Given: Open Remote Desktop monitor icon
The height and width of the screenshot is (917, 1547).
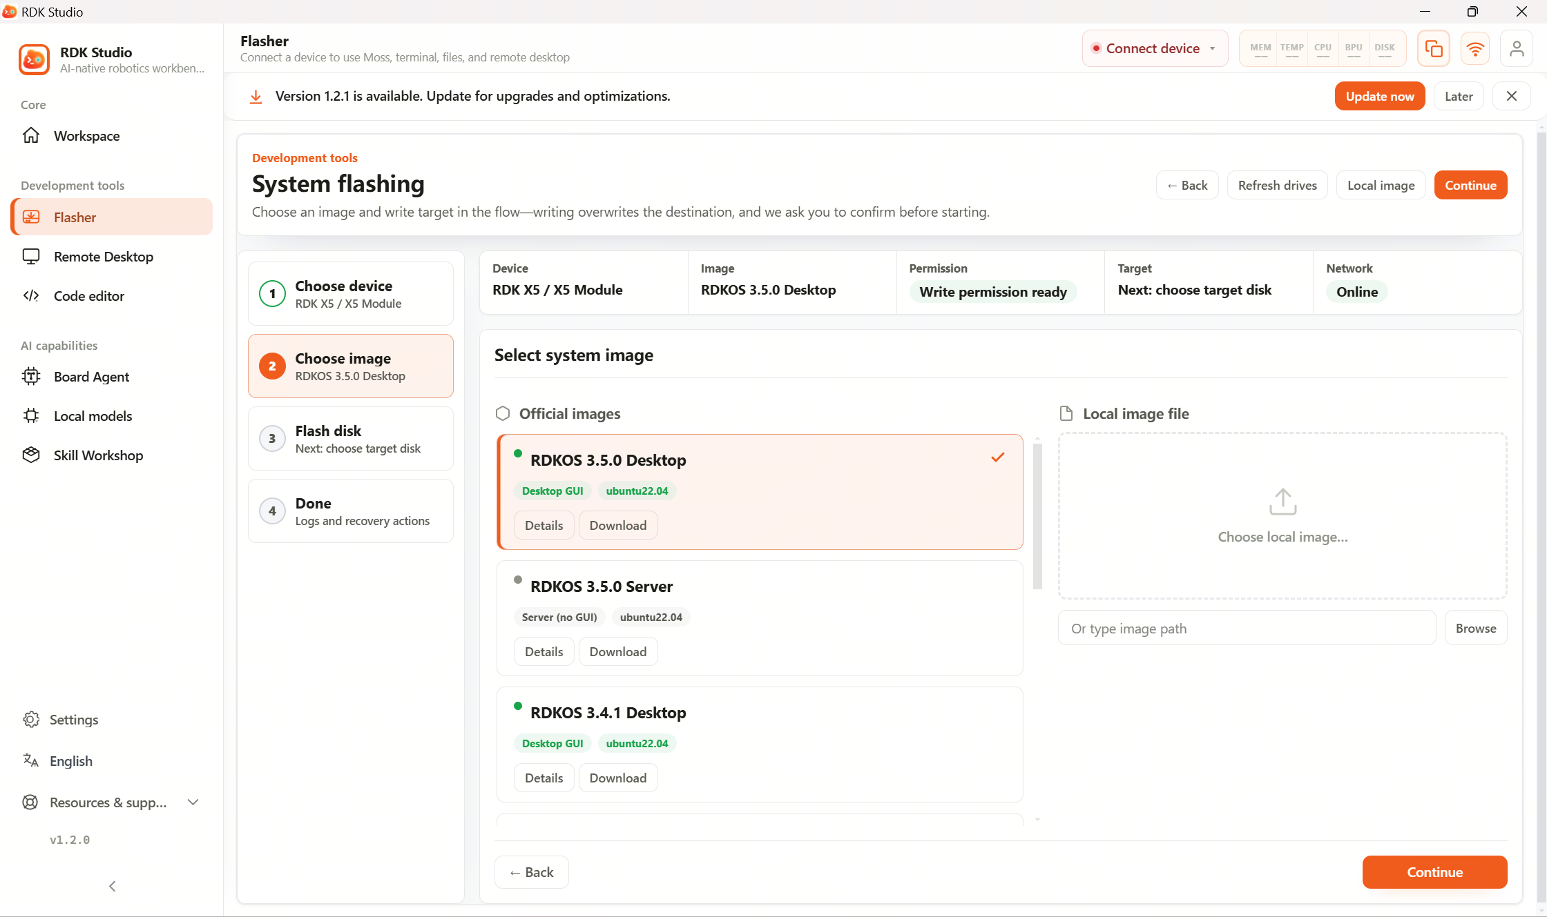Looking at the screenshot, I should coord(31,257).
